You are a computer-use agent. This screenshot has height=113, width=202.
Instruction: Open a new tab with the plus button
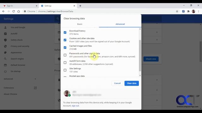80,6
